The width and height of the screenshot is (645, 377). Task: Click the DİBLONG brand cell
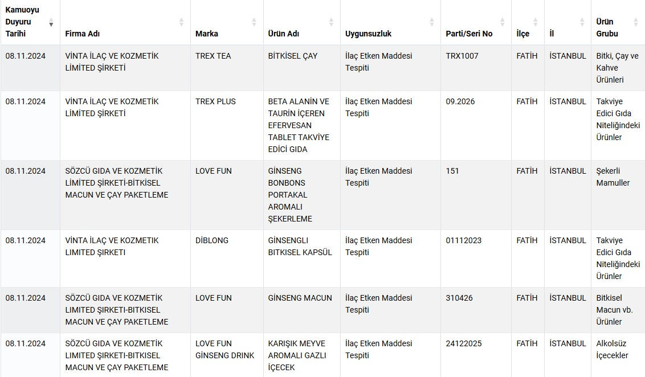coord(212,240)
